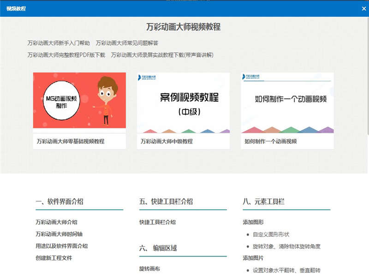Open 自定义图形形状 bullet link
The width and height of the screenshot is (369, 277).
click(x=271, y=235)
